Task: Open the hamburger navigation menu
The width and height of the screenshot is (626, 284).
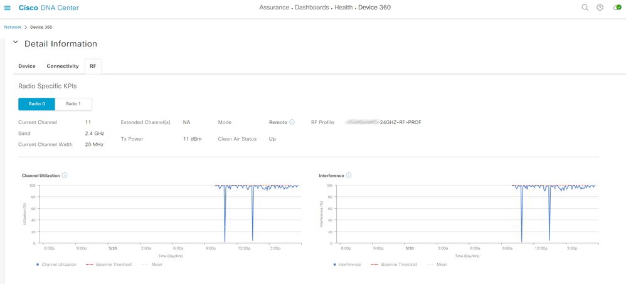Action: click(7, 8)
